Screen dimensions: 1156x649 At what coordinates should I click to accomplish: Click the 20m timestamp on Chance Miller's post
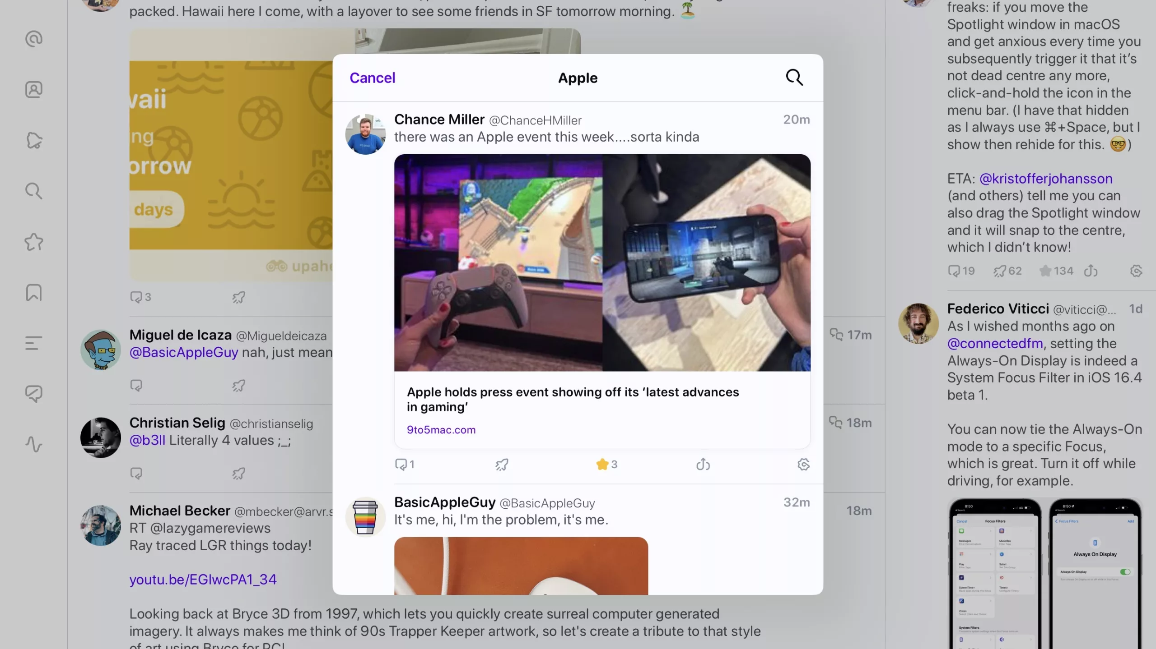point(796,120)
